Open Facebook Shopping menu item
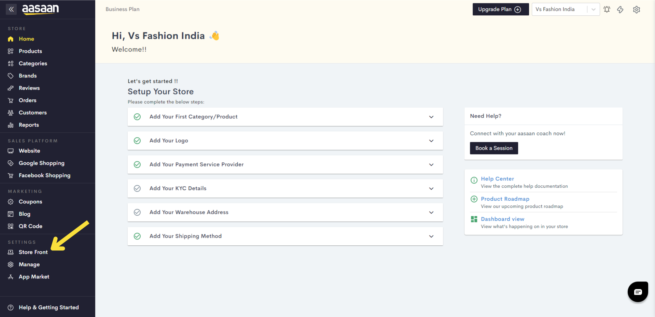The width and height of the screenshot is (655, 317). pyautogui.click(x=44, y=175)
